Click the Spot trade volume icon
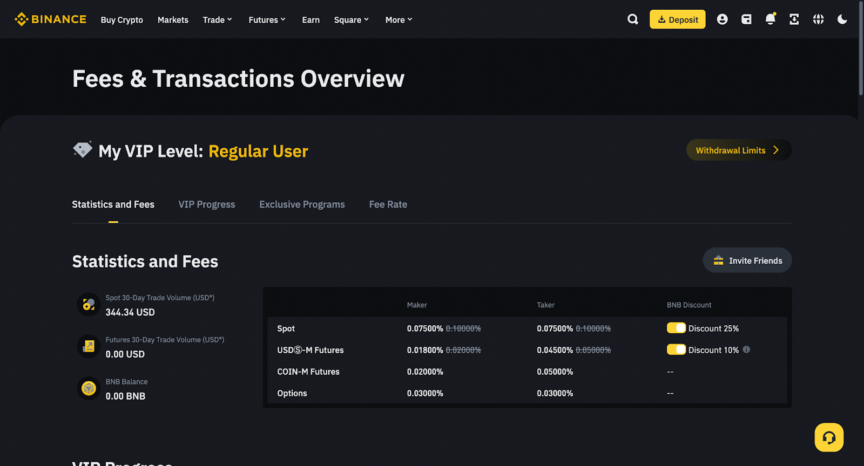Image resolution: width=864 pixels, height=466 pixels. [x=89, y=305]
